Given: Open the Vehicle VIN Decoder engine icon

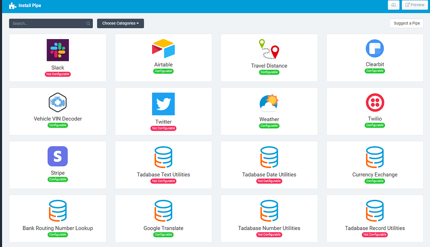Looking at the screenshot, I should coord(58,102).
